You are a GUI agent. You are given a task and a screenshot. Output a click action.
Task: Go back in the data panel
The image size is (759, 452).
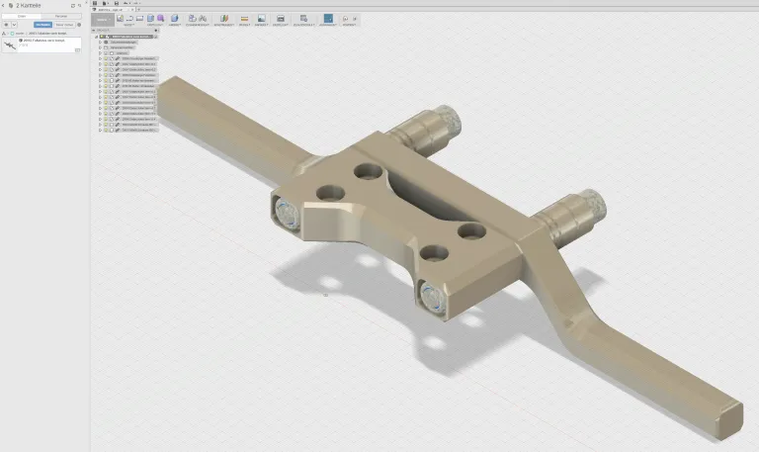click(x=3, y=5)
